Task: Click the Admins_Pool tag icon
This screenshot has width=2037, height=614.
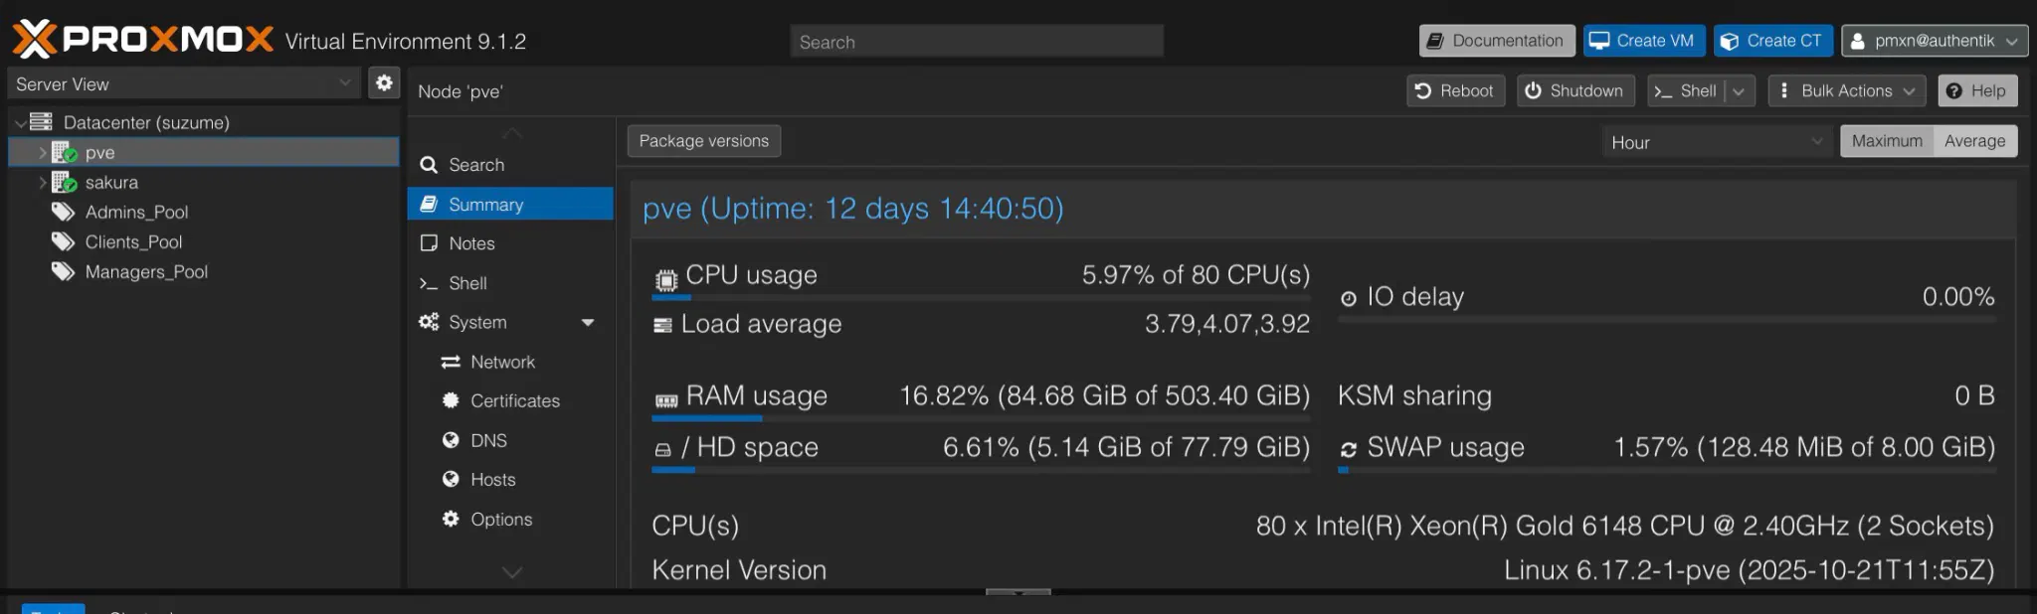Action: coord(64,213)
